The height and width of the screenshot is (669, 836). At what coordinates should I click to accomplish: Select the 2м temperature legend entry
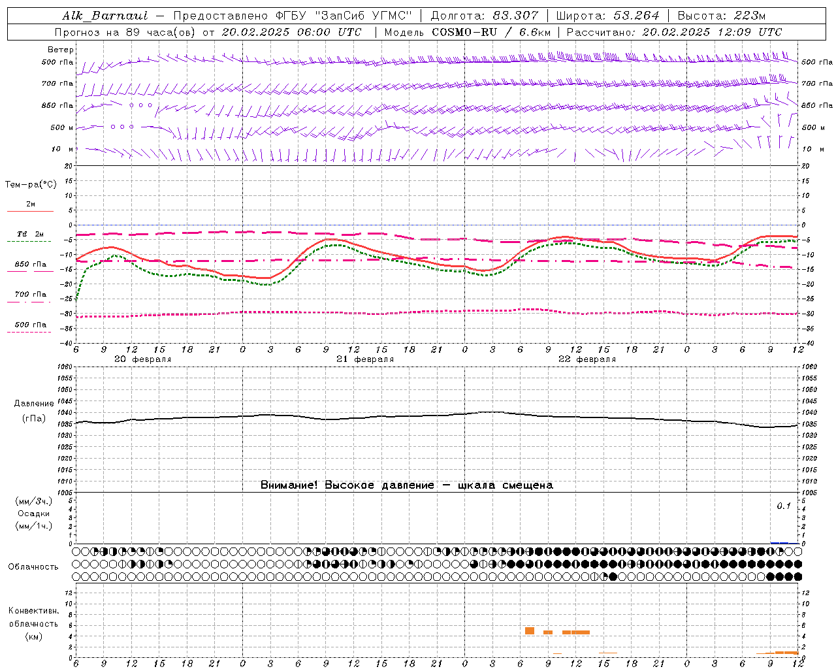click(30, 206)
